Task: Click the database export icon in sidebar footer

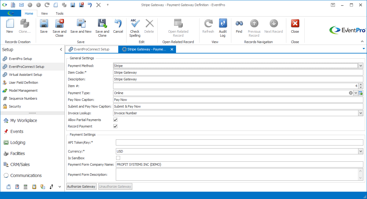Action: point(43,186)
